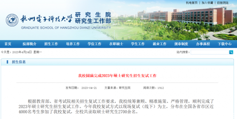
Task: Focus the 站内搜索 text field
Action: click(x=210, y=52)
